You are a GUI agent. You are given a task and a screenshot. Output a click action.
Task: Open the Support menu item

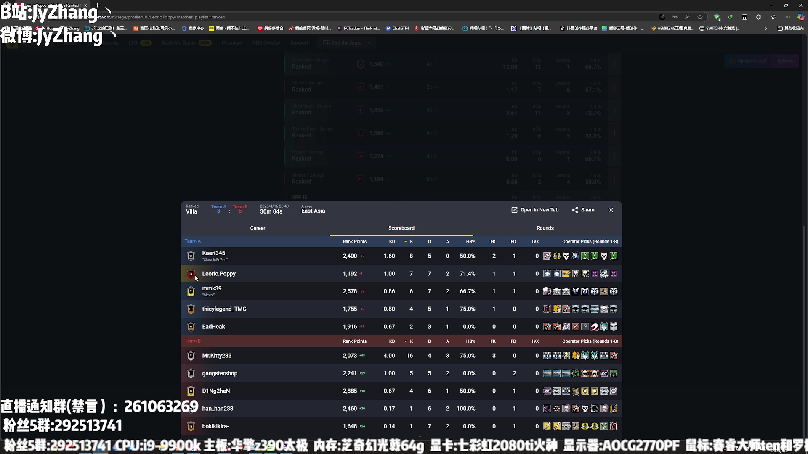click(x=299, y=43)
